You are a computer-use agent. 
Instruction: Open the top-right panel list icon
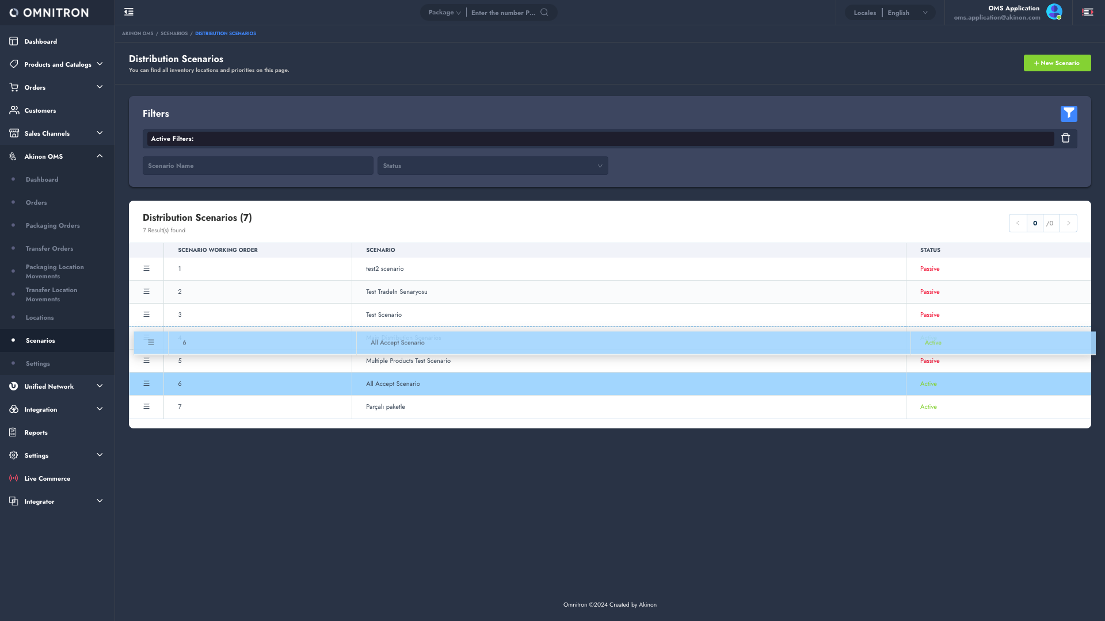coord(1088,12)
